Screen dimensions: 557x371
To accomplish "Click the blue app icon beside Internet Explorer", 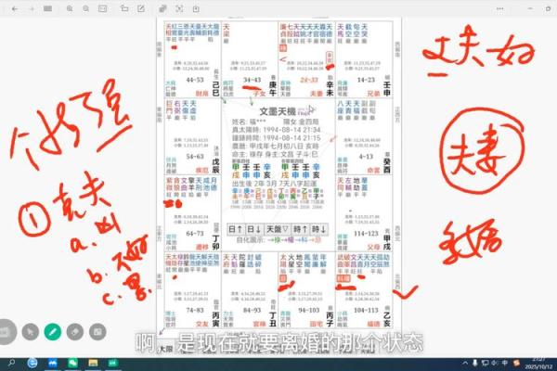I will click(53, 363).
